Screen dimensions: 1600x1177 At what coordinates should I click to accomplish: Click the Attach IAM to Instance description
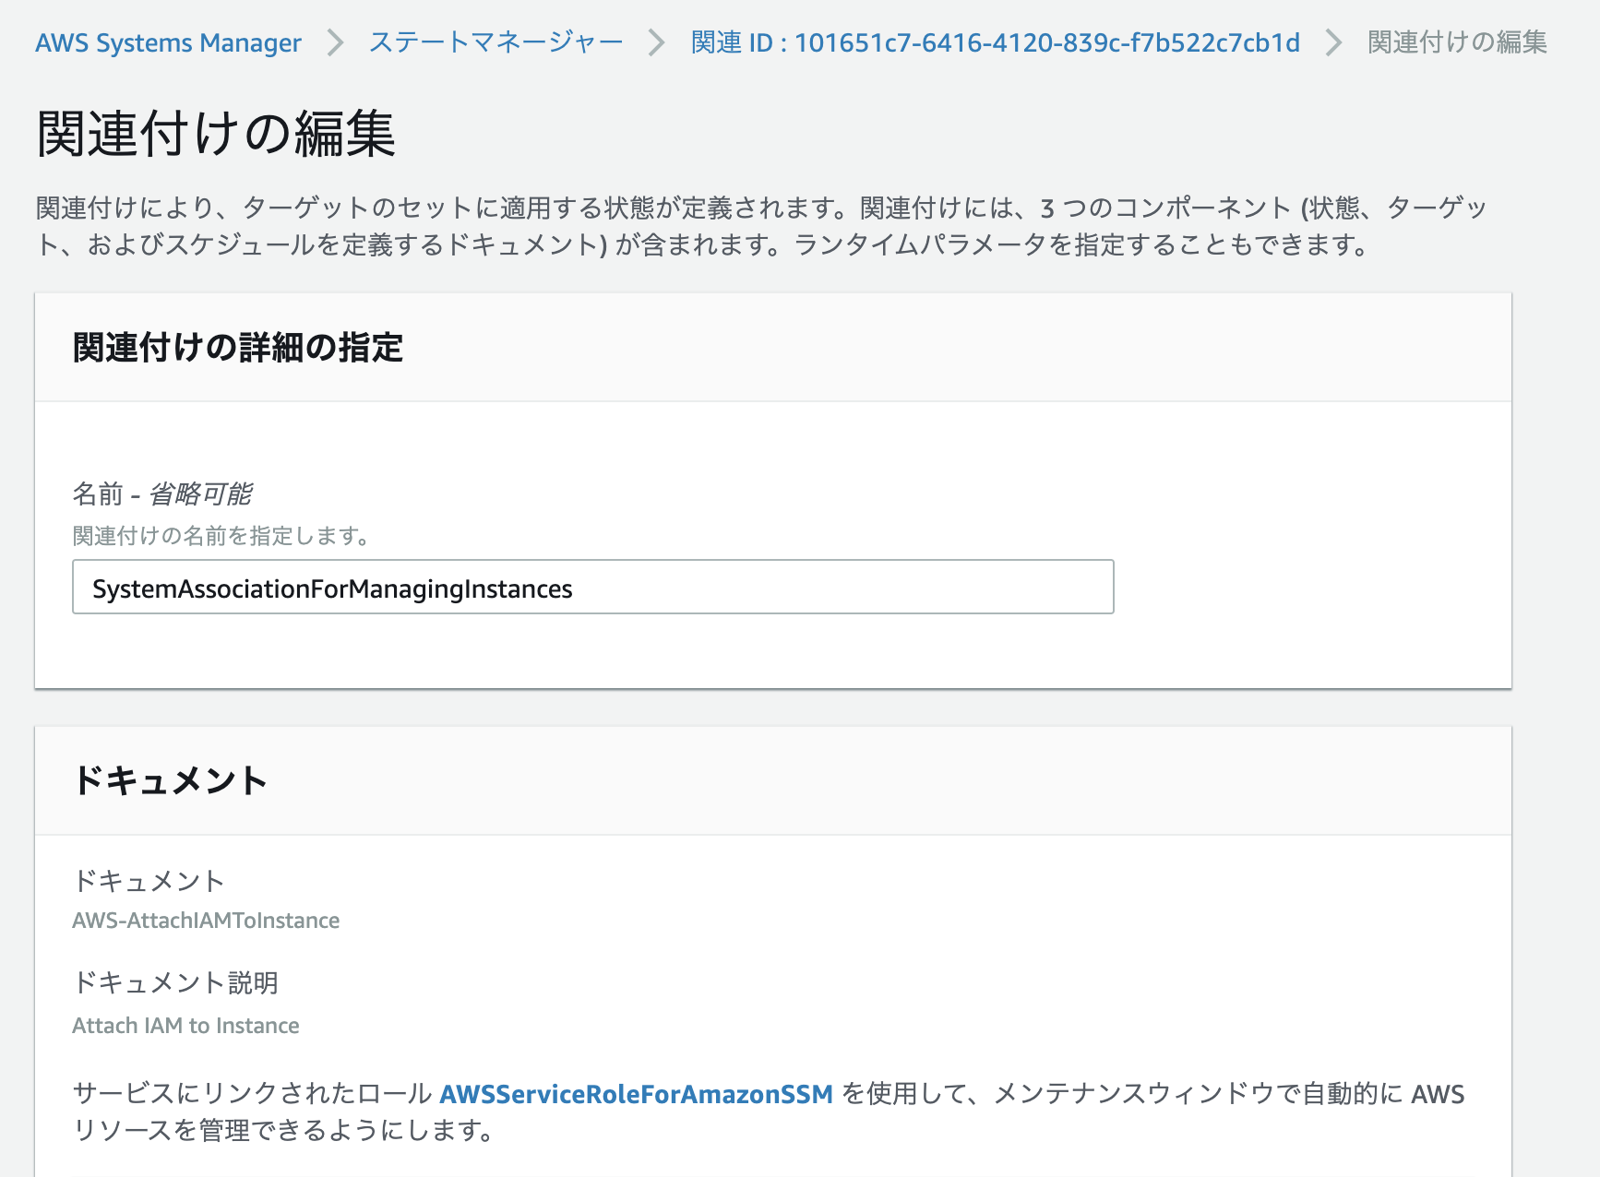coord(185,1025)
